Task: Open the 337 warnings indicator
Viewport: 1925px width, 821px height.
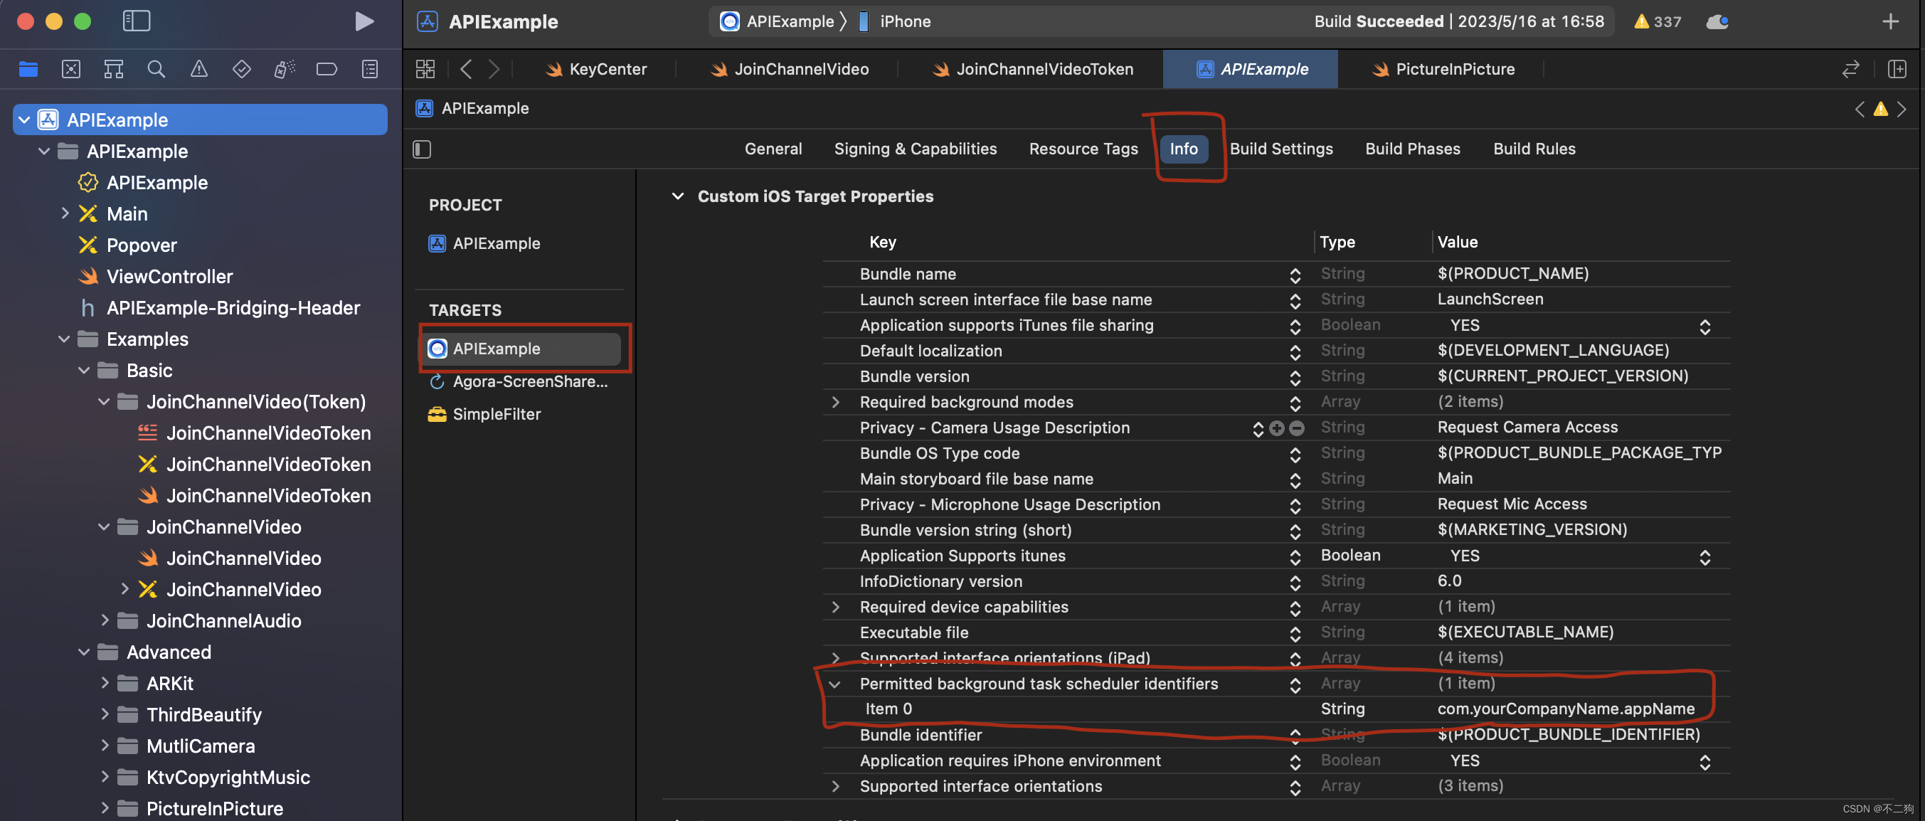Action: click(1657, 21)
